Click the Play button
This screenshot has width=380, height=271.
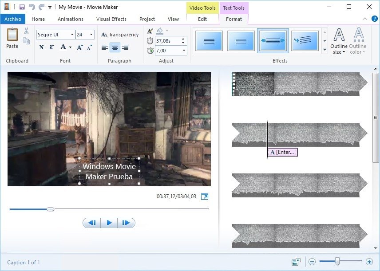(109, 223)
